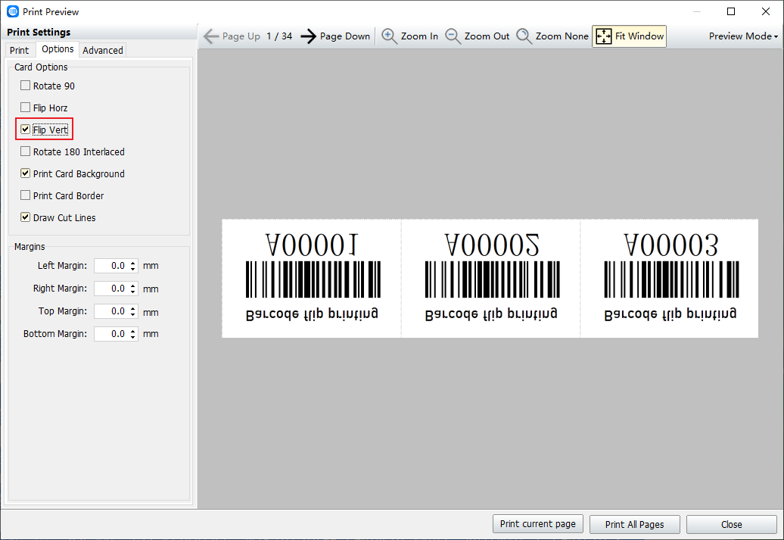This screenshot has width=784, height=540.
Task: Uncheck the Flip Vert checkbox
Action: coord(25,129)
